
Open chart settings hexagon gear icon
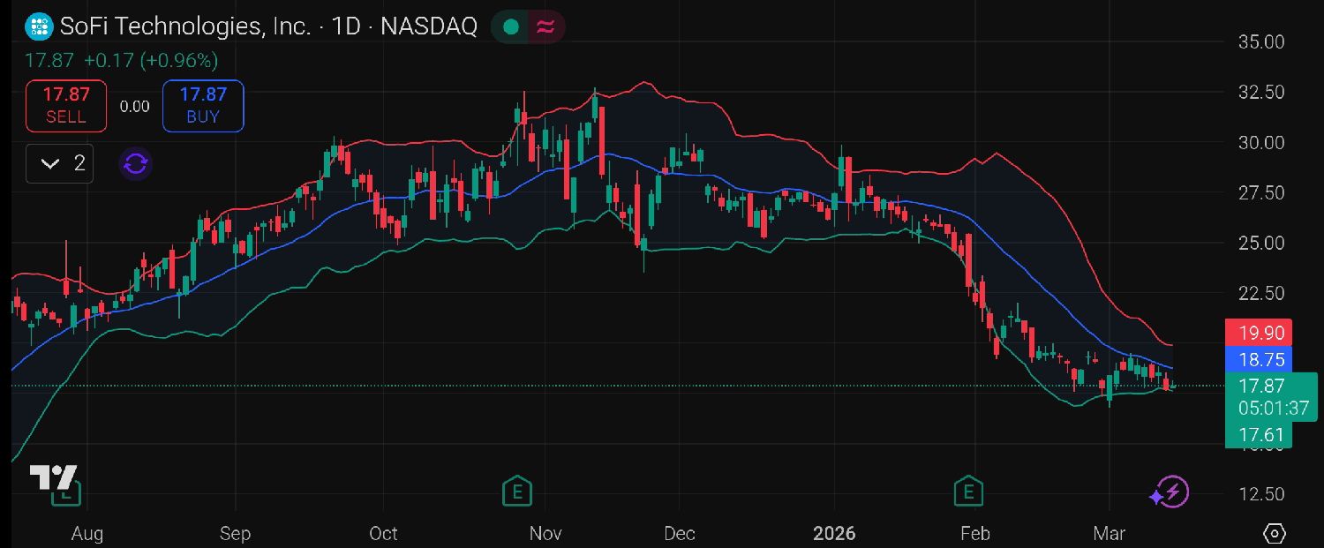[x=1274, y=533]
